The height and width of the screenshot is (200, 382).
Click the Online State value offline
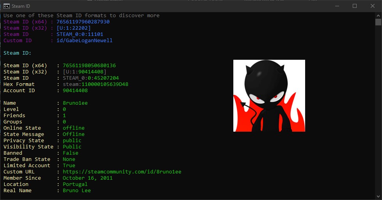(74, 128)
